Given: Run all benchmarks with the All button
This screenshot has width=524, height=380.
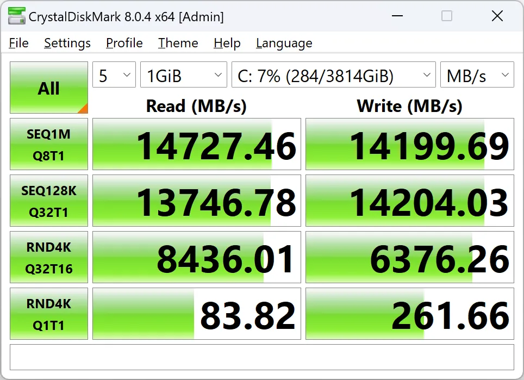Looking at the screenshot, I should click(x=49, y=88).
